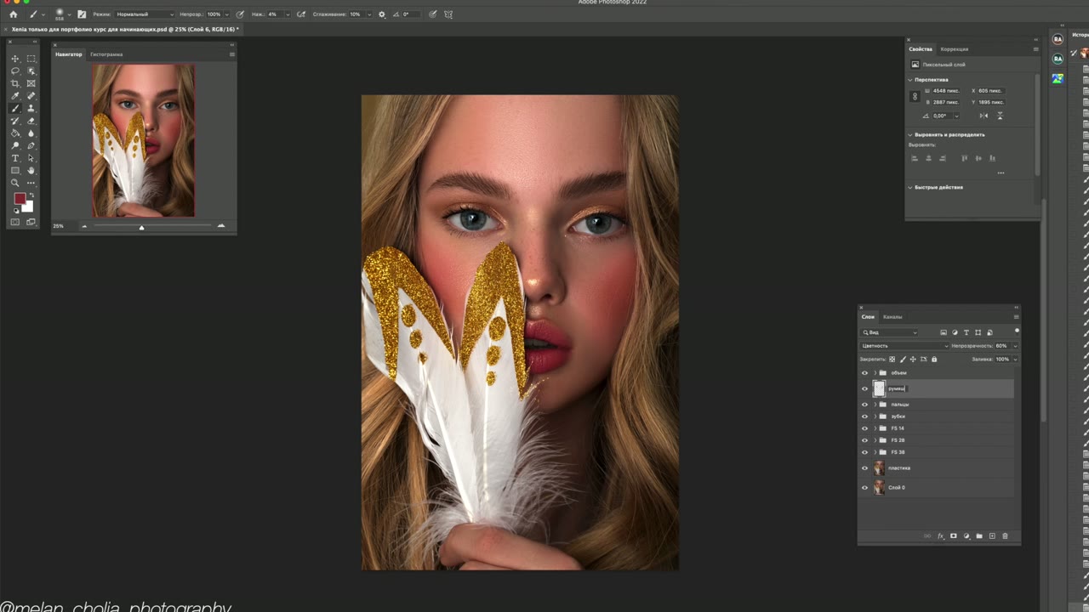Select the Rectangular Marquee tool
The height and width of the screenshot is (612, 1089).
pos(31,59)
